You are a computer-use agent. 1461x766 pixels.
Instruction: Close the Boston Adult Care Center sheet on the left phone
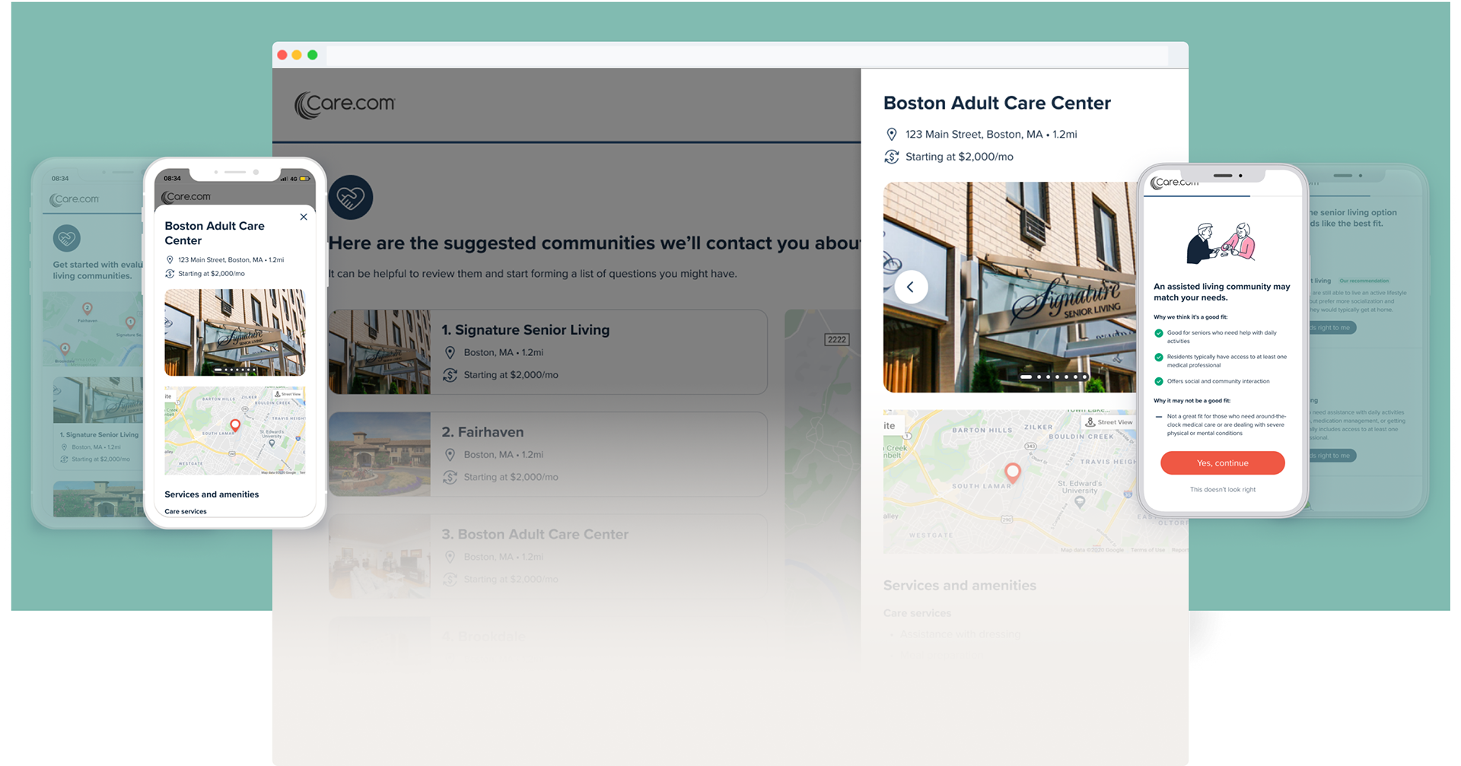pyautogui.click(x=304, y=217)
